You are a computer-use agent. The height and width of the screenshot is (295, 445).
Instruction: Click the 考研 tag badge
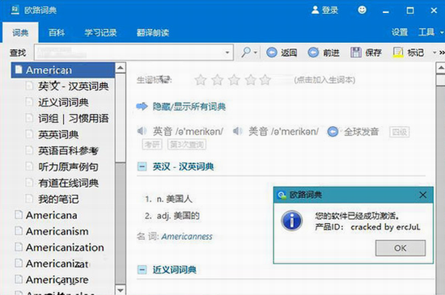click(x=152, y=145)
